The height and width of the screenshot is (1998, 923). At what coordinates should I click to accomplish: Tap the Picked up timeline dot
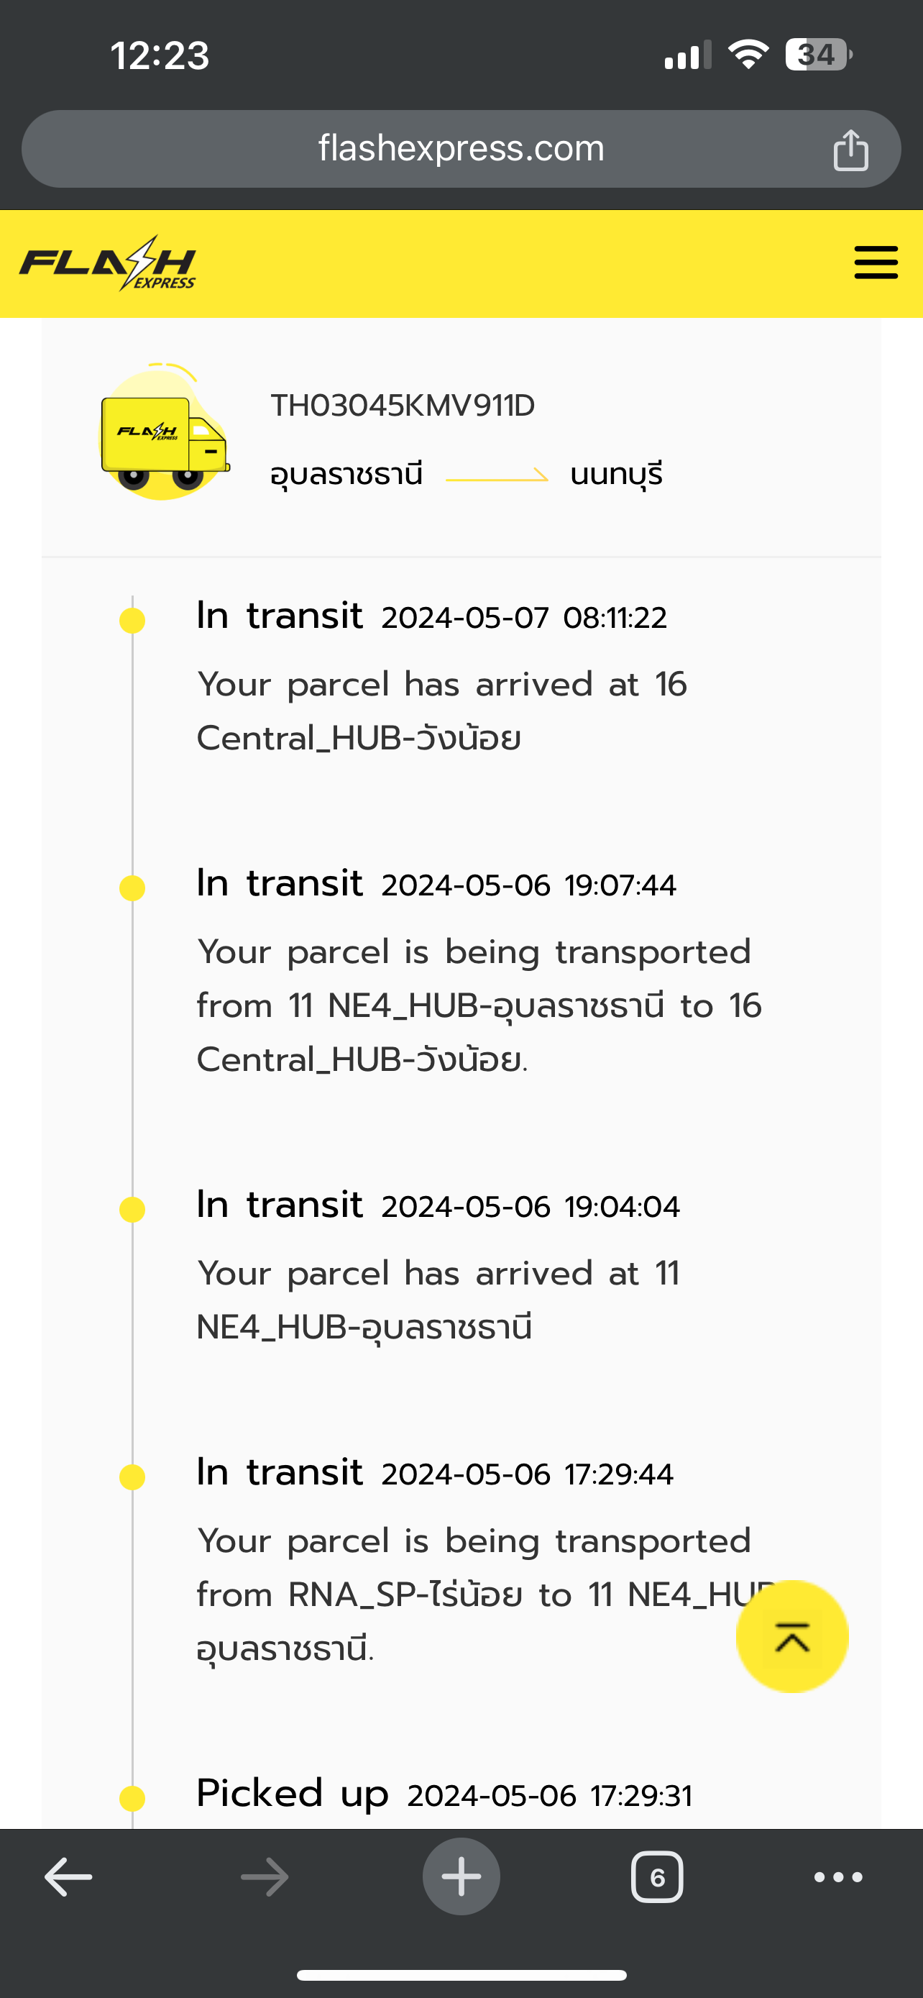click(x=132, y=1797)
